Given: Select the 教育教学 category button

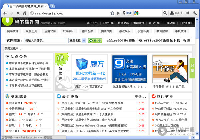Looking at the screenshot, I should tap(162, 31).
